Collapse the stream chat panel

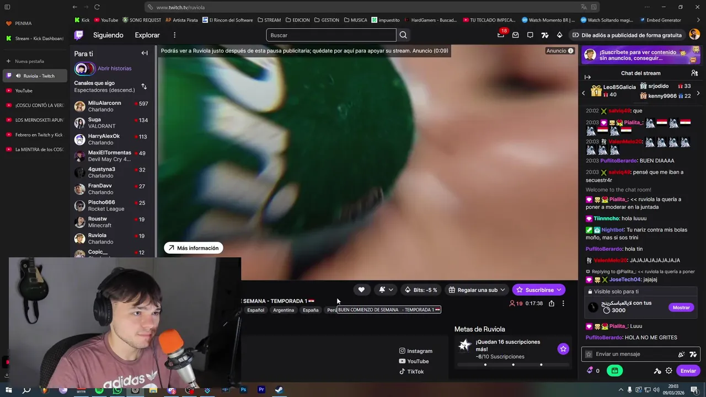point(587,77)
